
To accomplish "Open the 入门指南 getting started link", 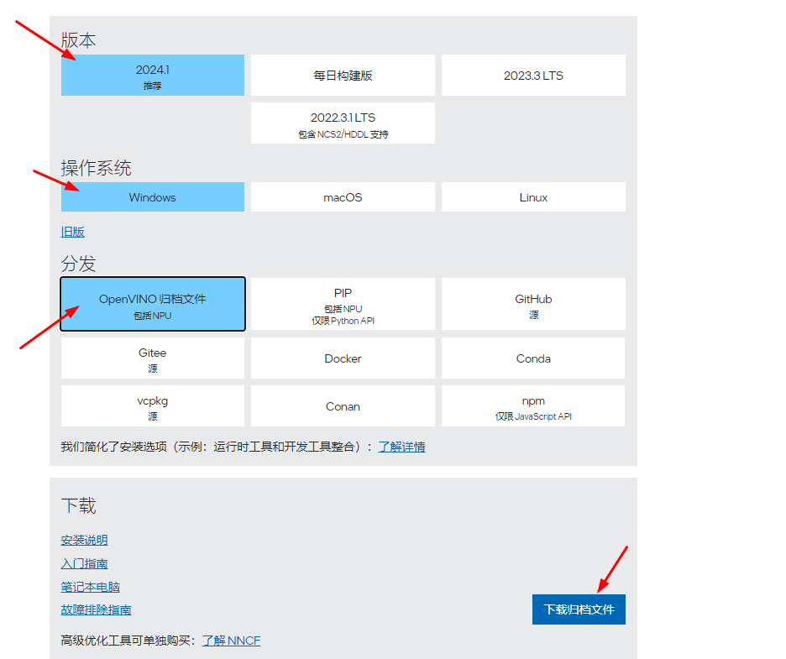I will (x=84, y=564).
